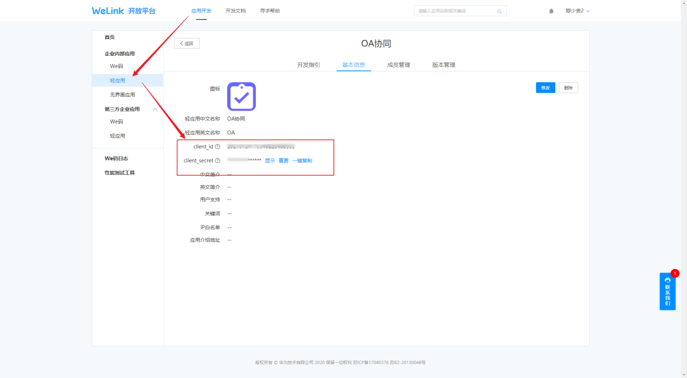The height and width of the screenshot is (378, 687).
Task: Switch to the 基本信息 tab
Action: coord(354,65)
